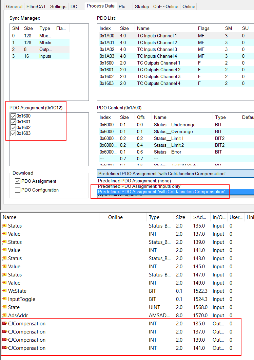Image resolution: width=254 pixels, height=360 pixels.
Task: Disable the Download PDO Assignment checkbox
Action: coord(17,181)
